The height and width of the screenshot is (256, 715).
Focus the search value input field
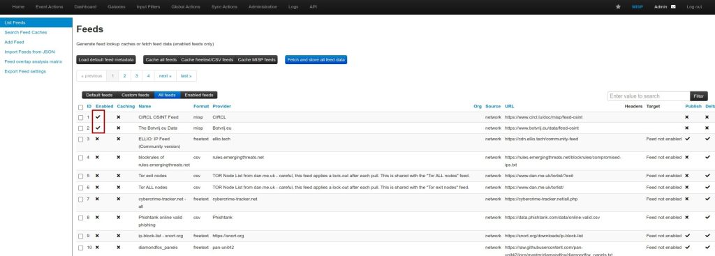649,96
